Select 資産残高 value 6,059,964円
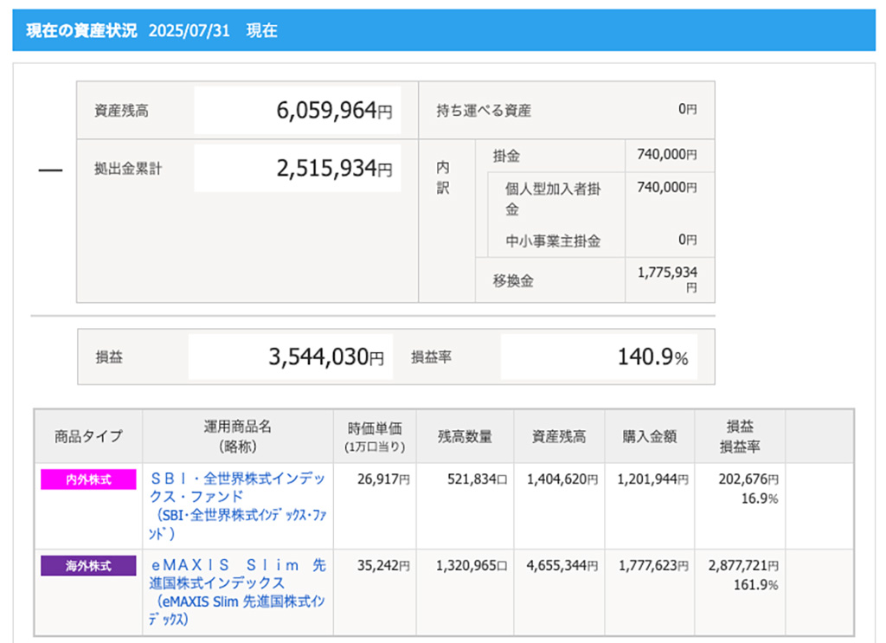The width and height of the screenshot is (886, 643). point(334,110)
